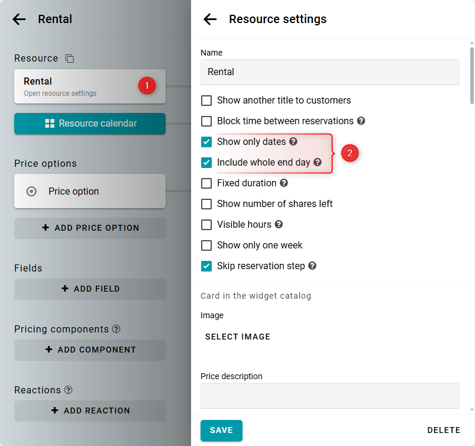Open the Resource calendar

coord(90,124)
